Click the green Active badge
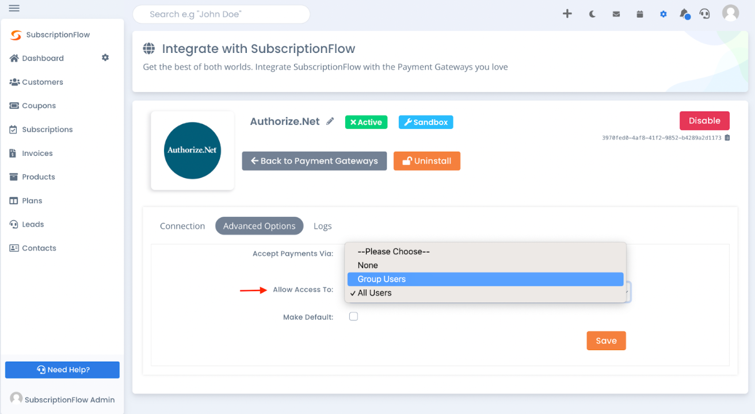This screenshot has height=414, width=755. coord(366,122)
